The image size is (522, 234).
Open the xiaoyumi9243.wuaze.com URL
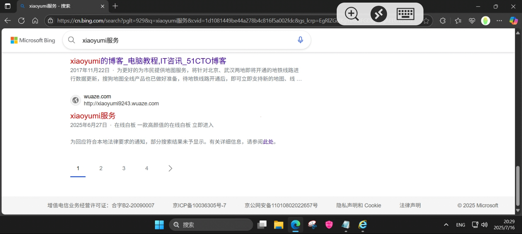tap(121, 104)
